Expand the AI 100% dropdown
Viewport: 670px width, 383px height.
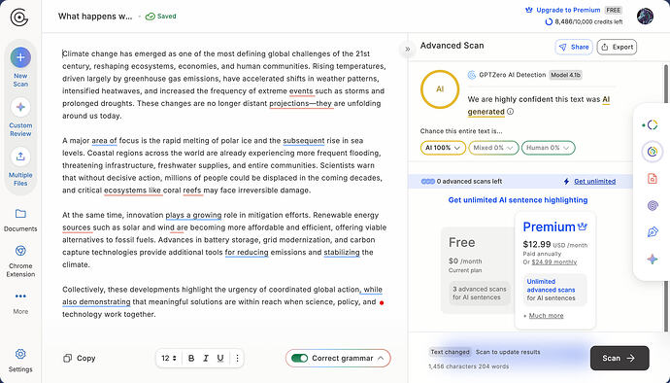[x=443, y=148]
